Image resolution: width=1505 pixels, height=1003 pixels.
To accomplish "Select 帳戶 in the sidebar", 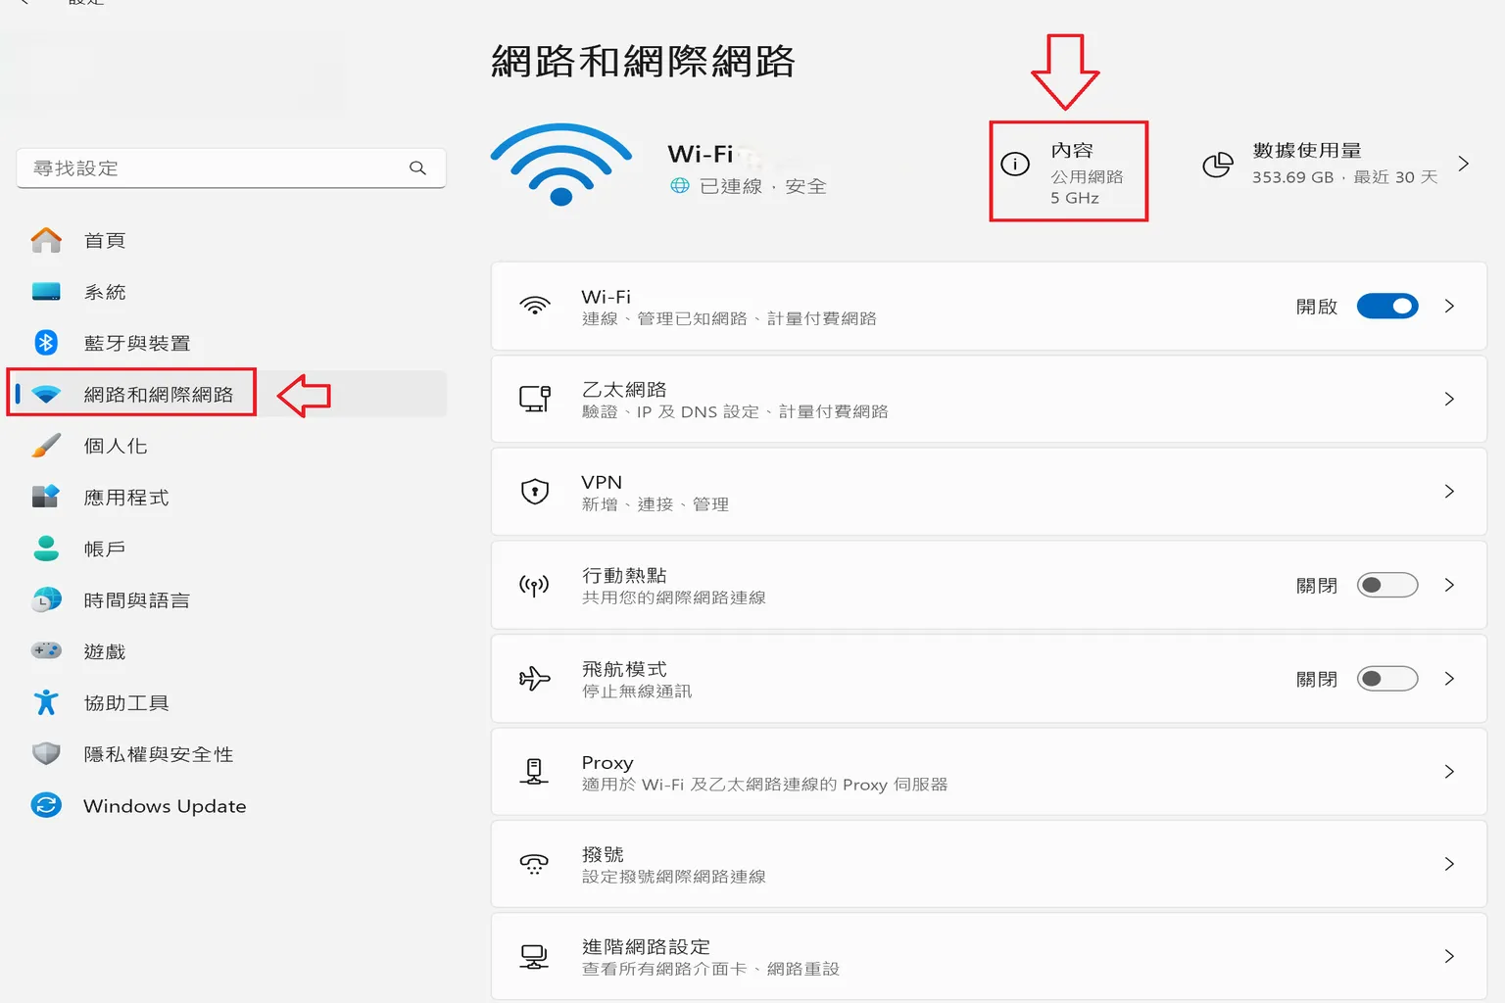I will [231, 549].
